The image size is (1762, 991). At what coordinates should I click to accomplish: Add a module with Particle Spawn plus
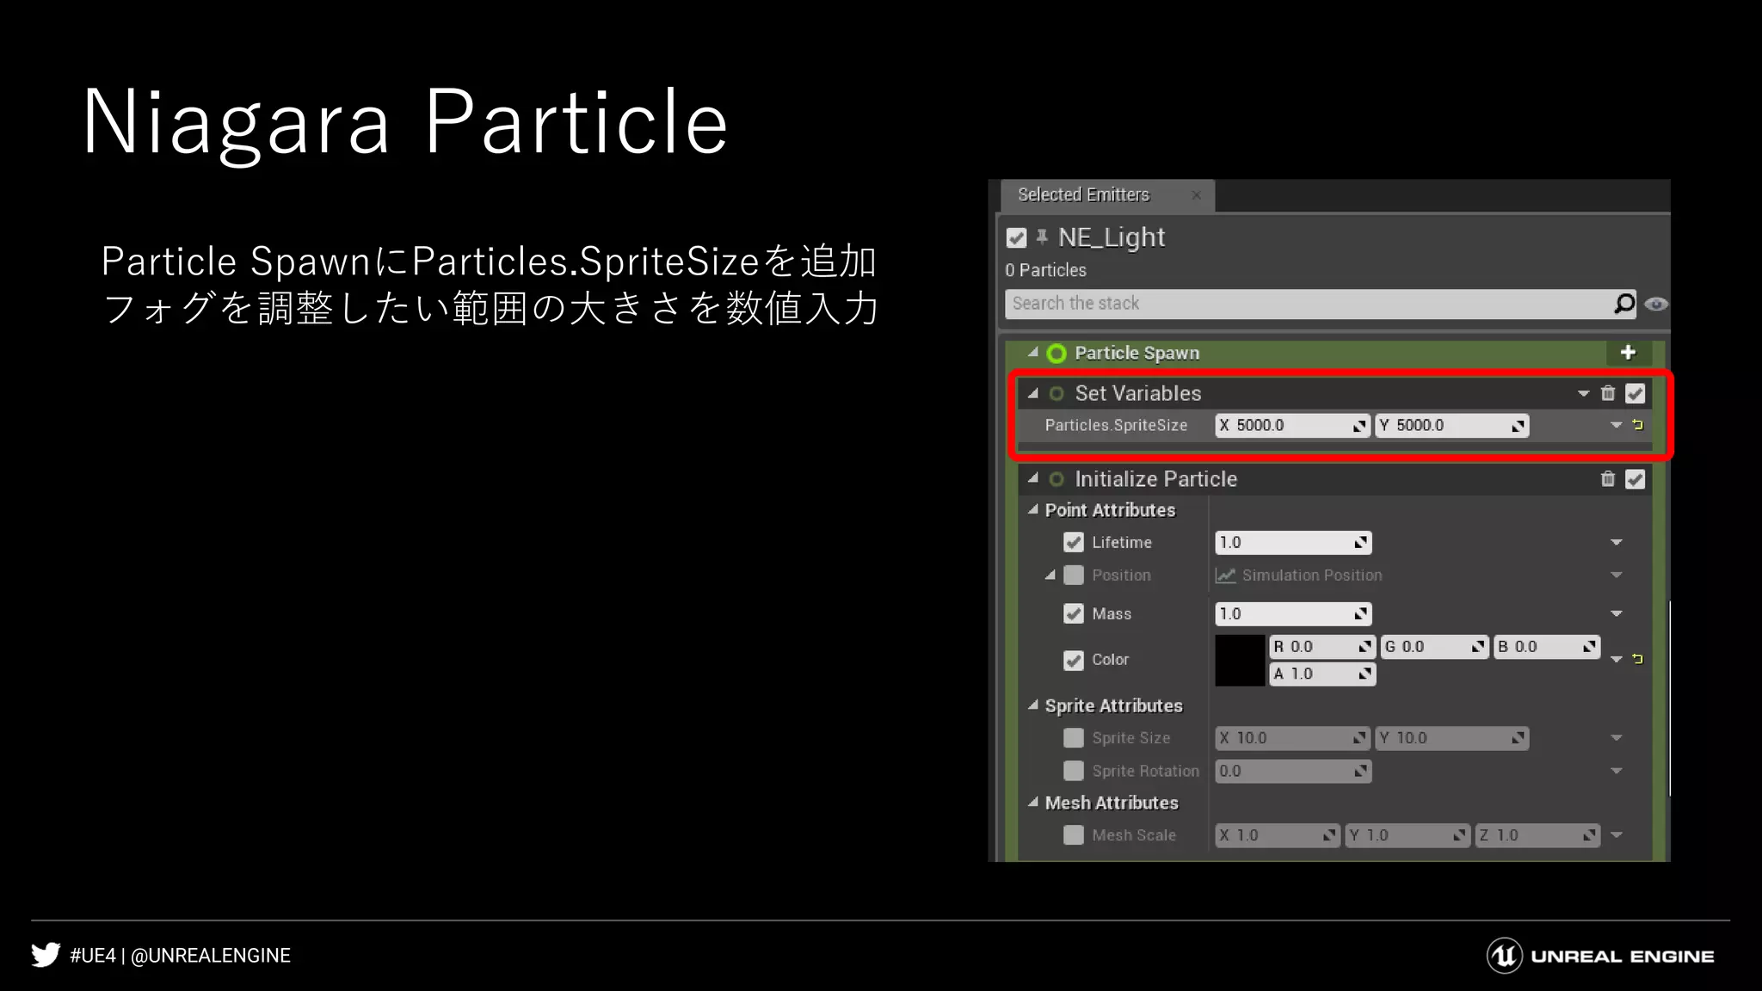click(x=1628, y=352)
